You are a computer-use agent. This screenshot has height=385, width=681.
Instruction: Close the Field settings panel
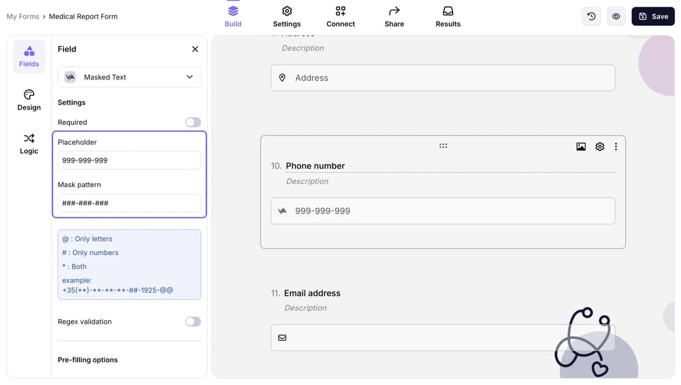(195, 49)
